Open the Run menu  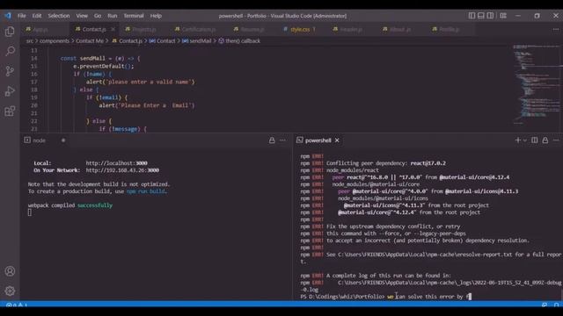coord(112,16)
